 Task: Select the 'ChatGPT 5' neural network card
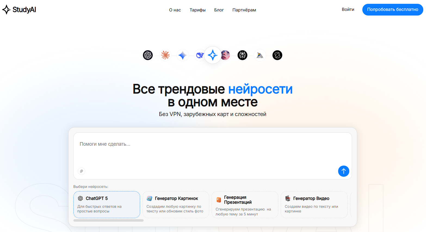(x=107, y=204)
